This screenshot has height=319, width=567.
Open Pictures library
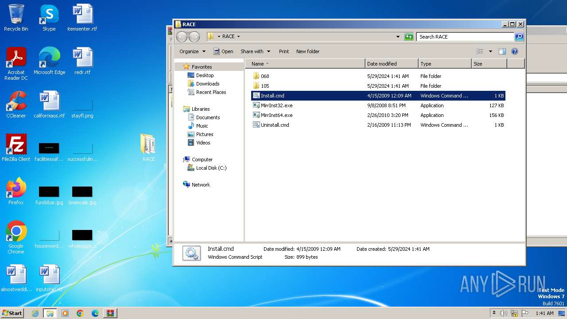tap(205, 134)
